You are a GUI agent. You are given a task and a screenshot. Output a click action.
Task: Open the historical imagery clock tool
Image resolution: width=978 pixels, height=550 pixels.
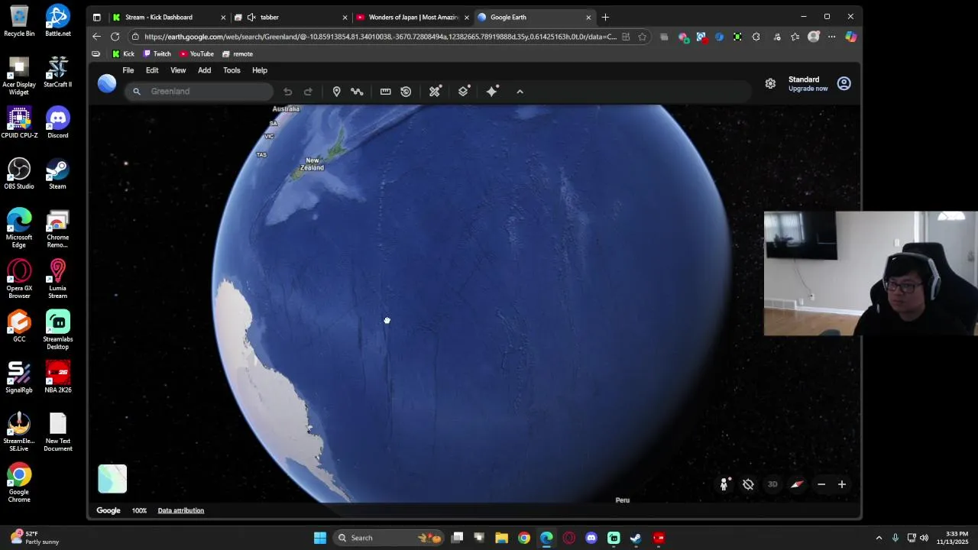406,92
